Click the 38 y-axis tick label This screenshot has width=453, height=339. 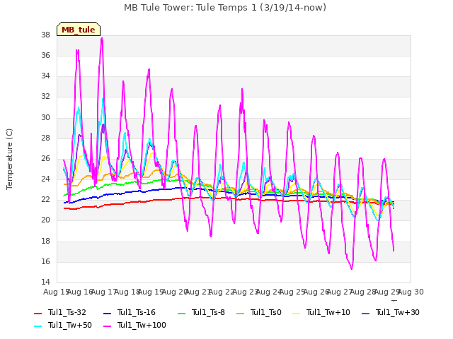tap(45, 35)
